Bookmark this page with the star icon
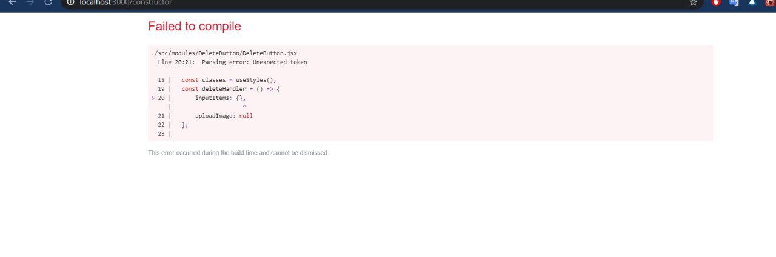Screen dimensions: 776x257 pos(694,2)
